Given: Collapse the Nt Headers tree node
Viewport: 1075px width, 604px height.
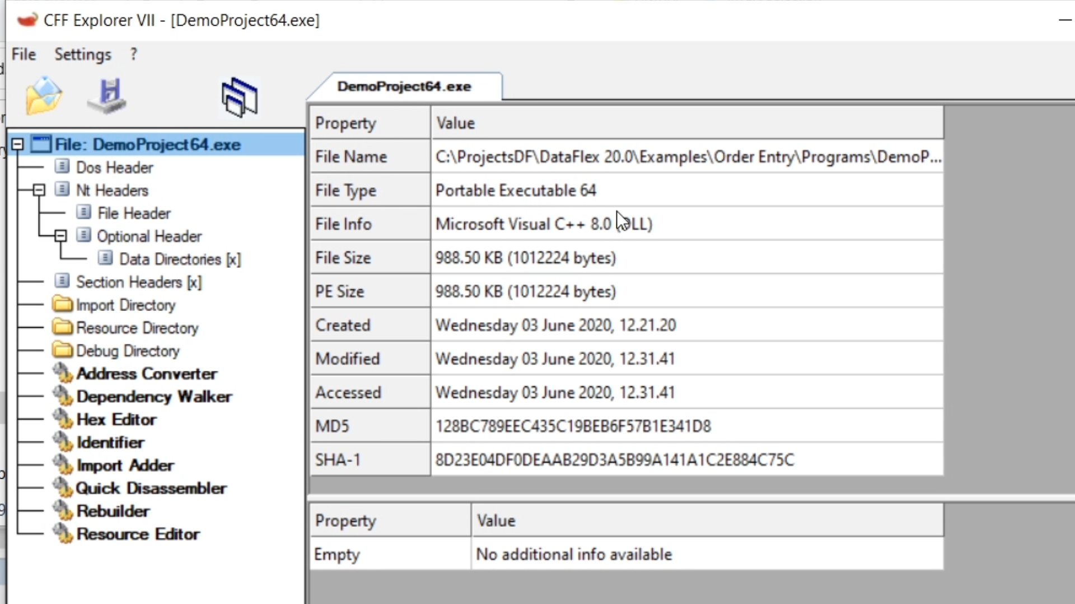Looking at the screenshot, I should coord(39,190).
